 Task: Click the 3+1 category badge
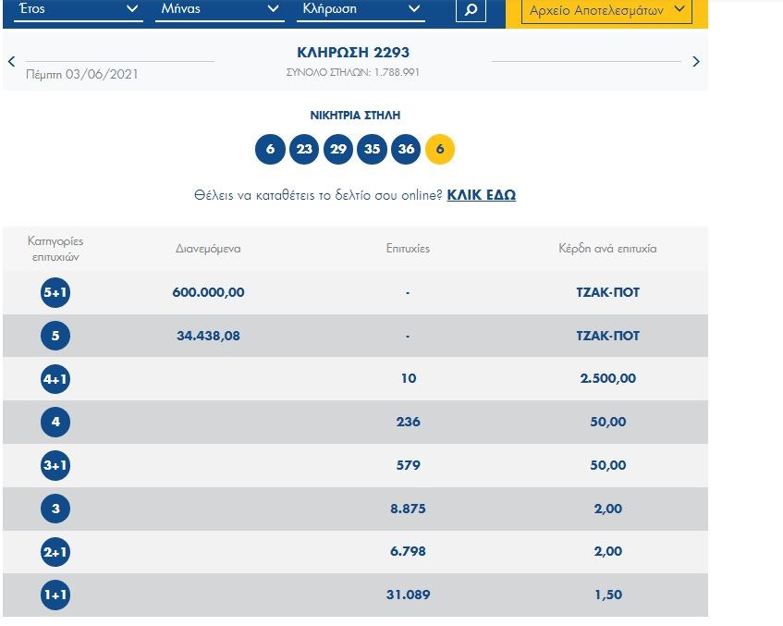[55, 465]
